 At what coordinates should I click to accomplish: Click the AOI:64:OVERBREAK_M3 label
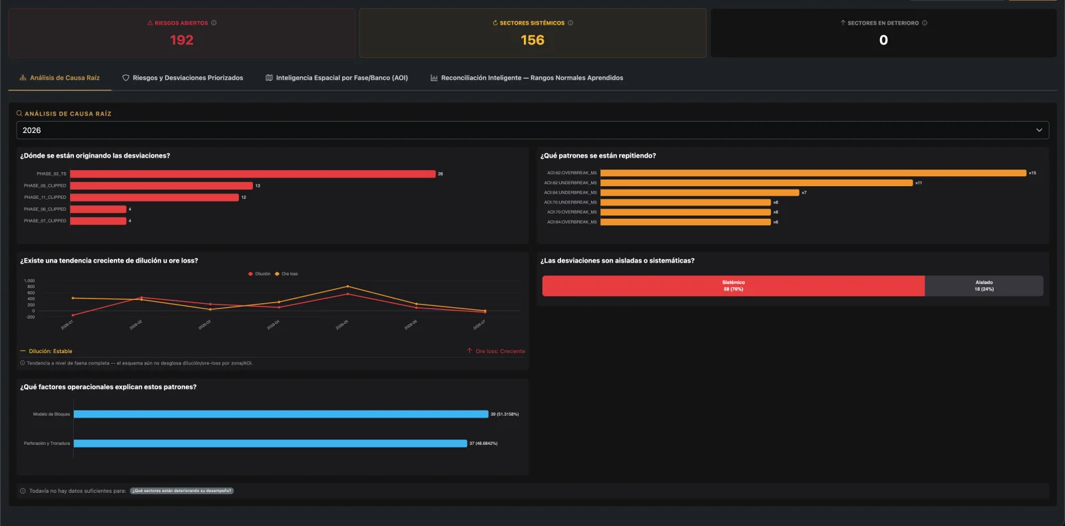(x=572, y=222)
